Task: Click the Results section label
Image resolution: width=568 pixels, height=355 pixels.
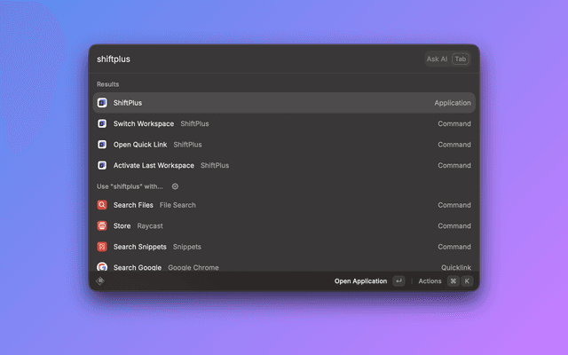Action: click(x=107, y=84)
